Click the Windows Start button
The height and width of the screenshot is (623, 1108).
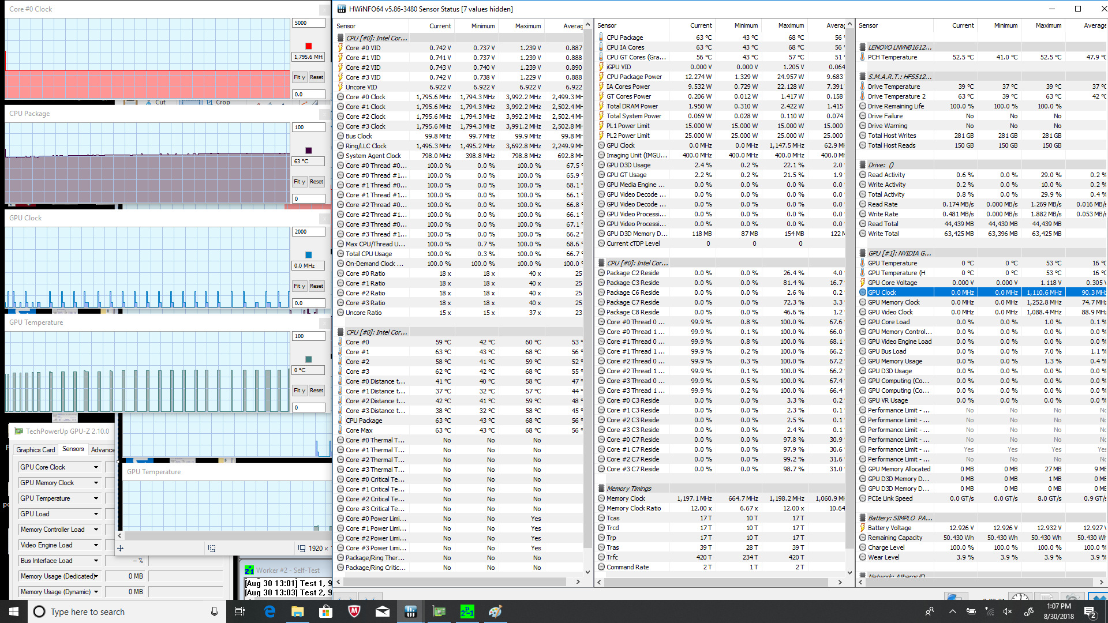pyautogui.click(x=14, y=611)
